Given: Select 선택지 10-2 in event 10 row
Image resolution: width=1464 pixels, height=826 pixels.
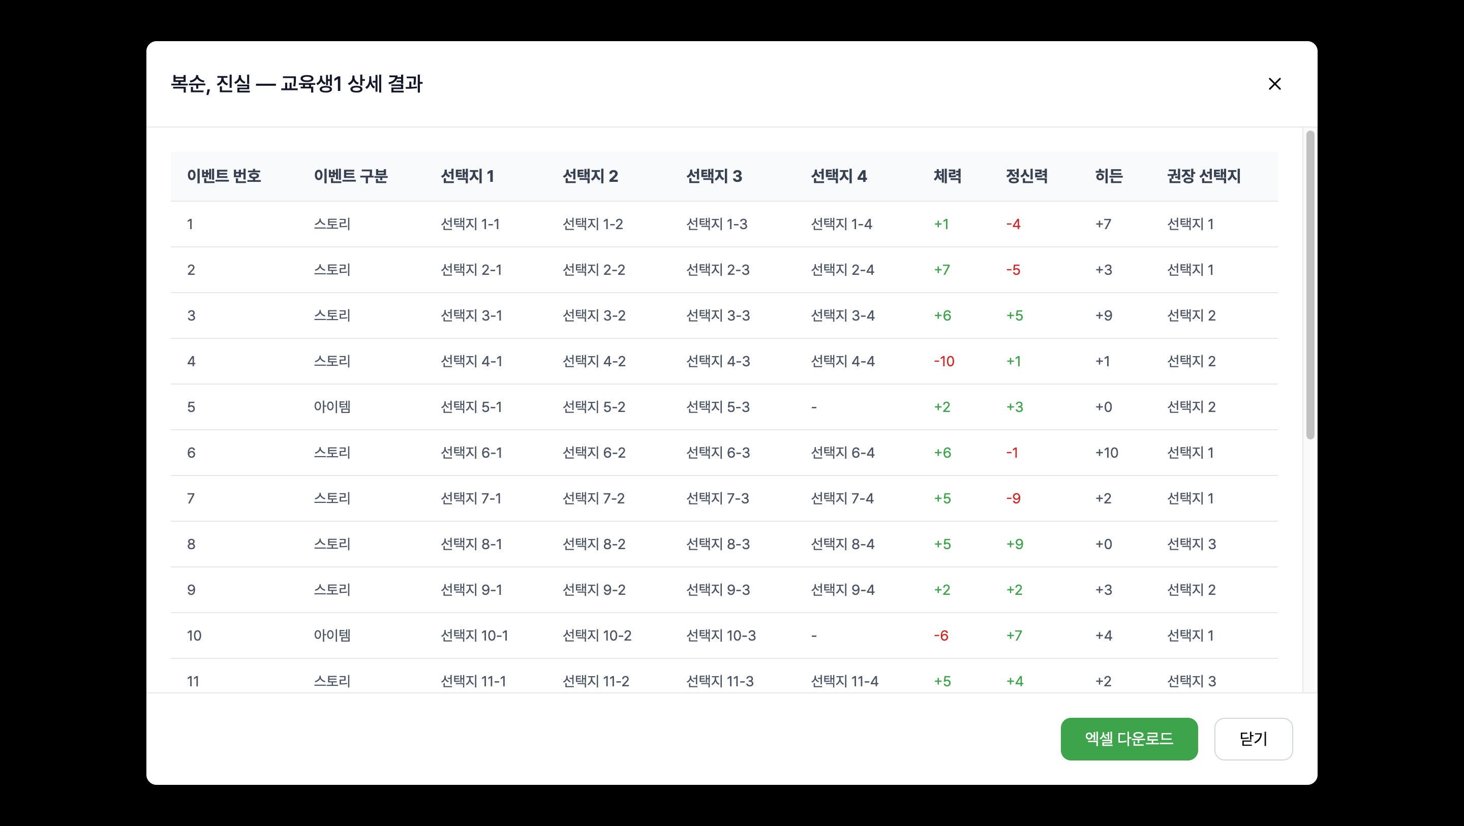Looking at the screenshot, I should [x=597, y=635].
